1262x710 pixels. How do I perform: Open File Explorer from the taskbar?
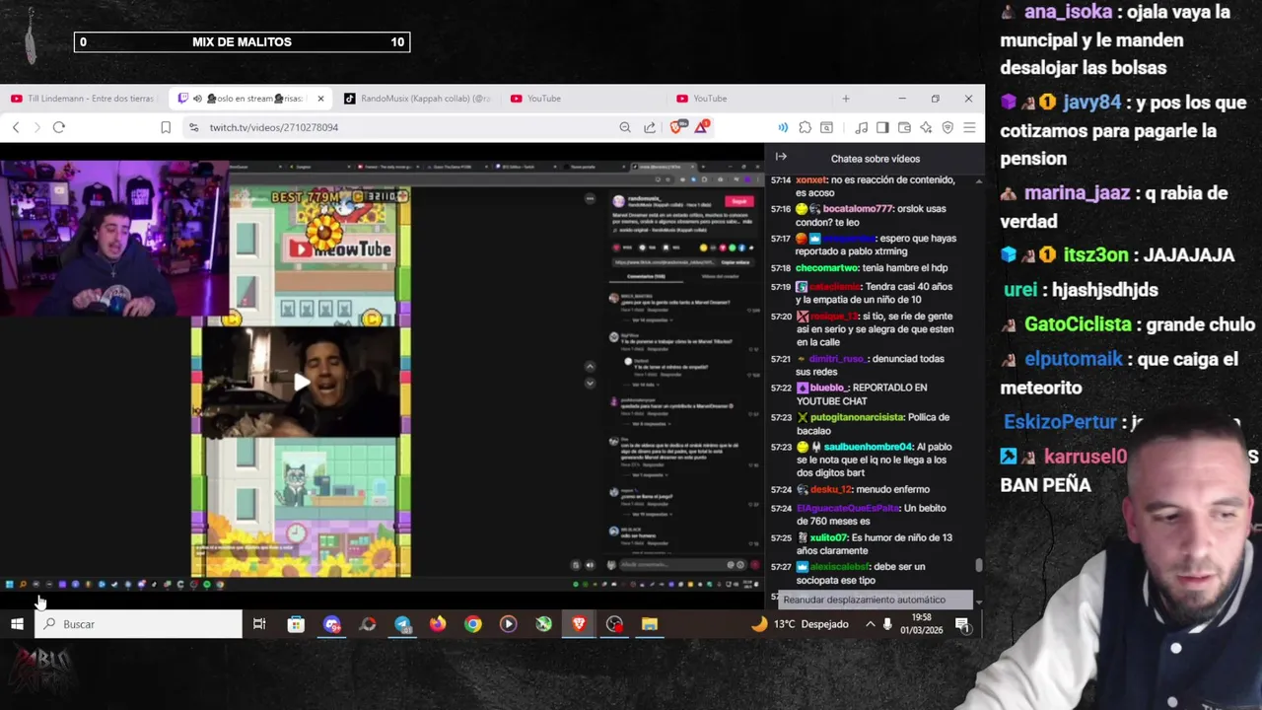[650, 623]
